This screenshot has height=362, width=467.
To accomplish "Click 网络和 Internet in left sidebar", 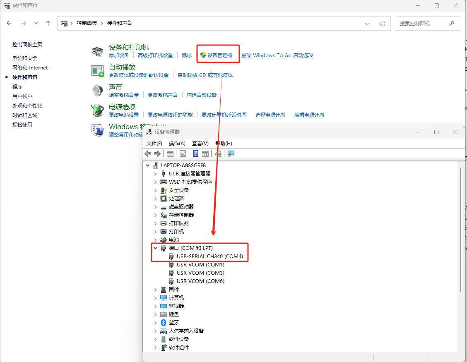I will pos(30,68).
